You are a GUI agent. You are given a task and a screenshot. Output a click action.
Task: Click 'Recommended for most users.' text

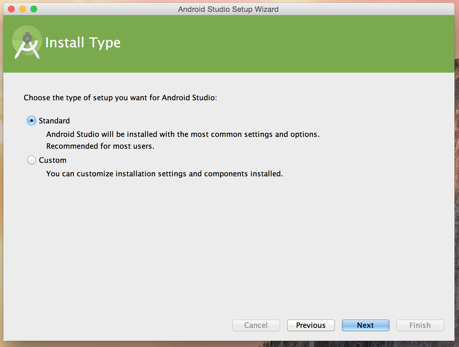click(x=100, y=146)
